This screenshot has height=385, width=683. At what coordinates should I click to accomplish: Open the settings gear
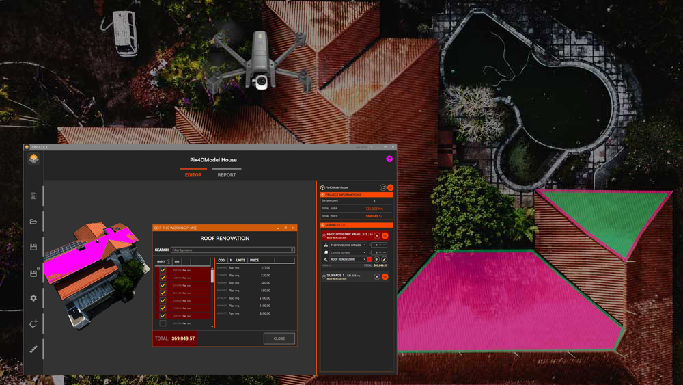click(33, 298)
